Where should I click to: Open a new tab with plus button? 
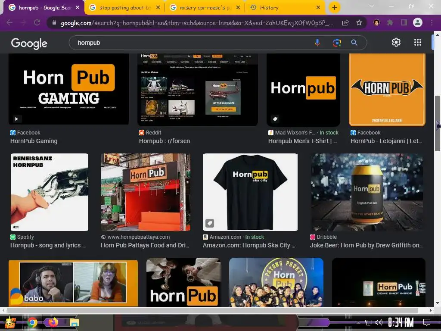point(334,8)
